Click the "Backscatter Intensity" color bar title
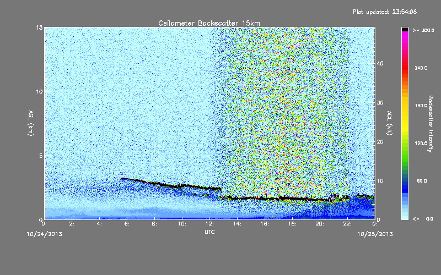 pos(431,124)
